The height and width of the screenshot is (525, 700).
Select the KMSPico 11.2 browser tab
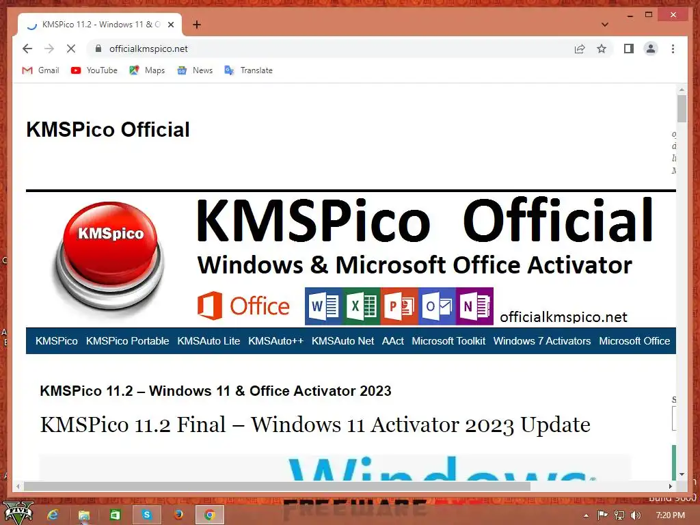click(100, 25)
